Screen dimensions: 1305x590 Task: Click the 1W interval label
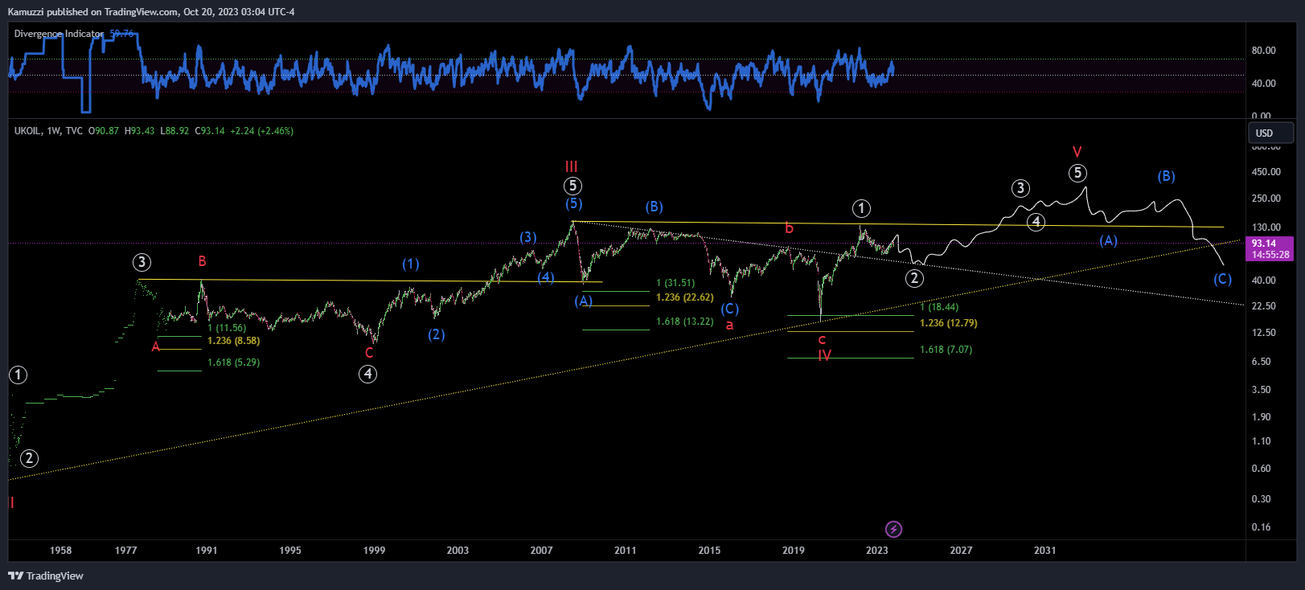54,130
